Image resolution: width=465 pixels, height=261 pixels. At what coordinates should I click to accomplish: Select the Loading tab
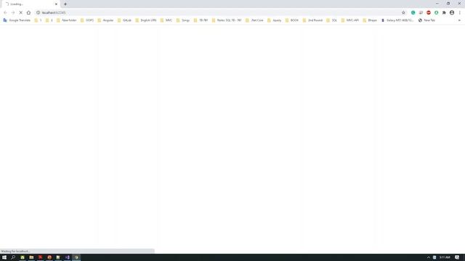(x=30, y=4)
